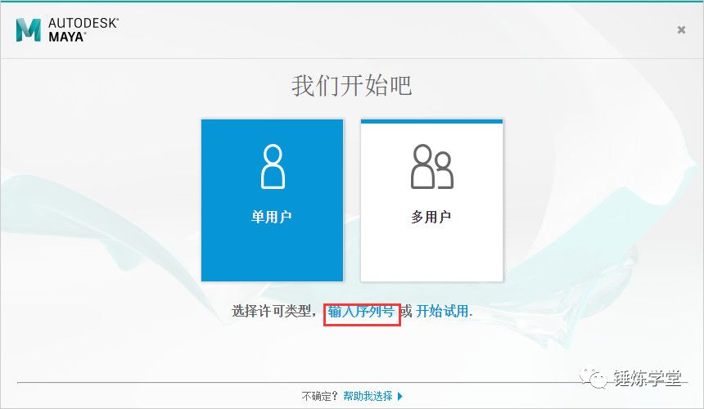Click the 选择许可类型 prompt text

coord(273,312)
